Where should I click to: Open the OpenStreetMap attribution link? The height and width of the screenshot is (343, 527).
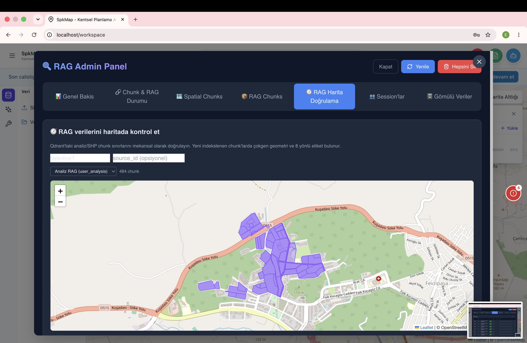click(x=454, y=327)
